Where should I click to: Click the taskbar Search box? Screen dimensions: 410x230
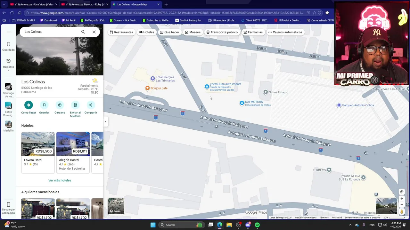(x=182, y=225)
